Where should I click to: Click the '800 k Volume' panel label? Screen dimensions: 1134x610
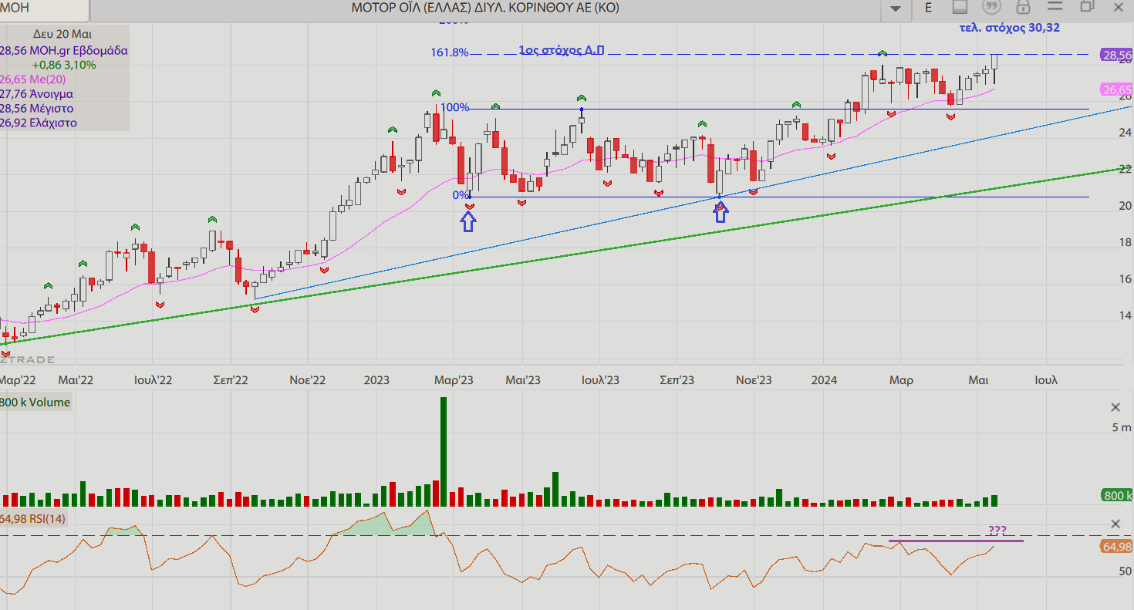click(35, 402)
